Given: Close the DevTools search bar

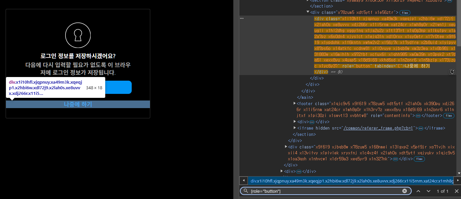Looking at the screenshot, I should [x=456, y=191].
